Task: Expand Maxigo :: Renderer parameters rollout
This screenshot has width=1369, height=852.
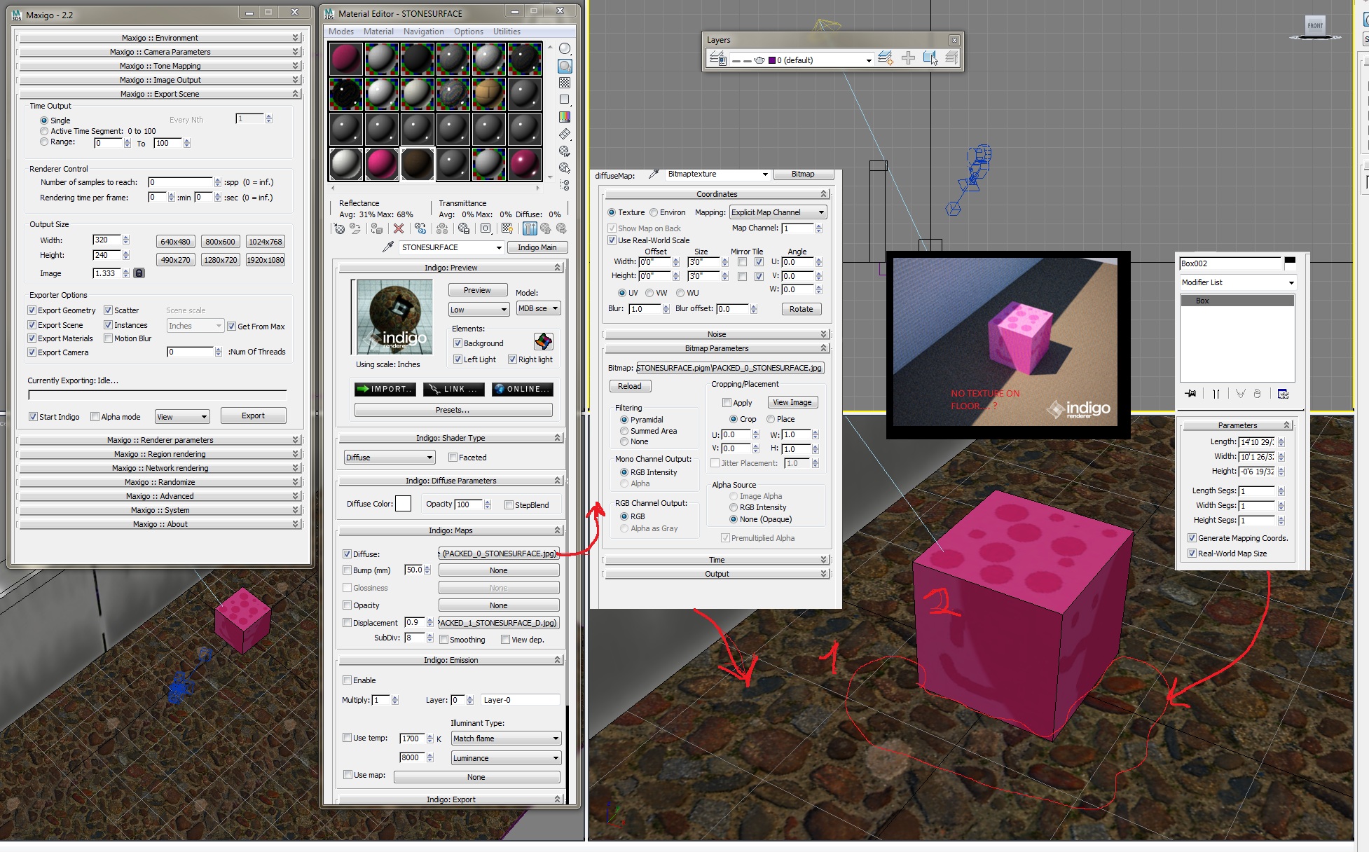Action: [160, 440]
